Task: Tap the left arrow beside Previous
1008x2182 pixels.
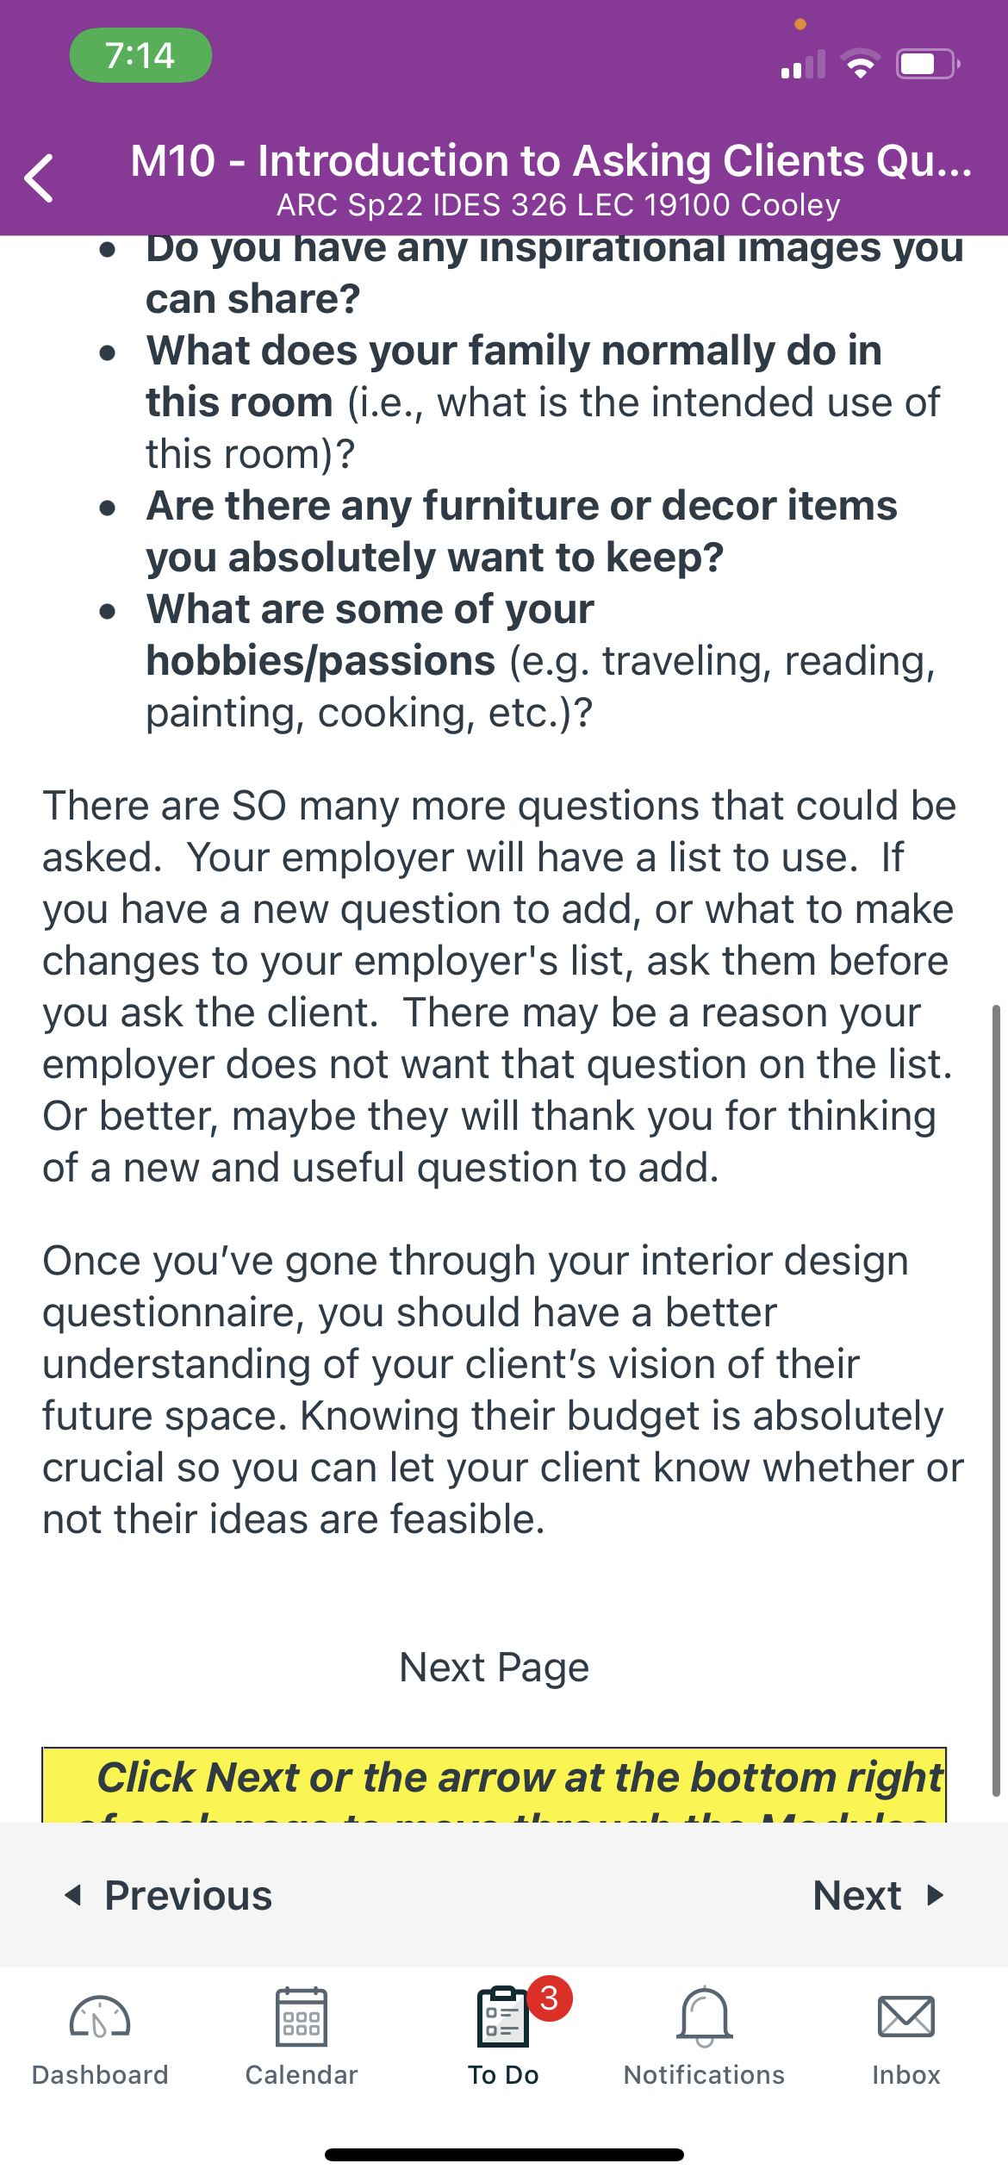Action: [x=73, y=1895]
